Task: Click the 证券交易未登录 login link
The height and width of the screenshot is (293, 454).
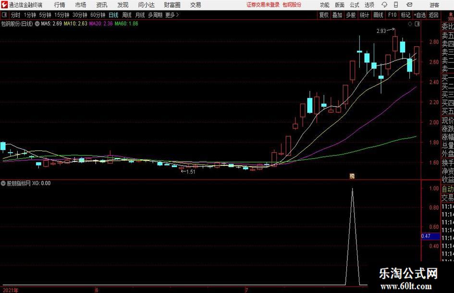Action: click(x=263, y=5)
